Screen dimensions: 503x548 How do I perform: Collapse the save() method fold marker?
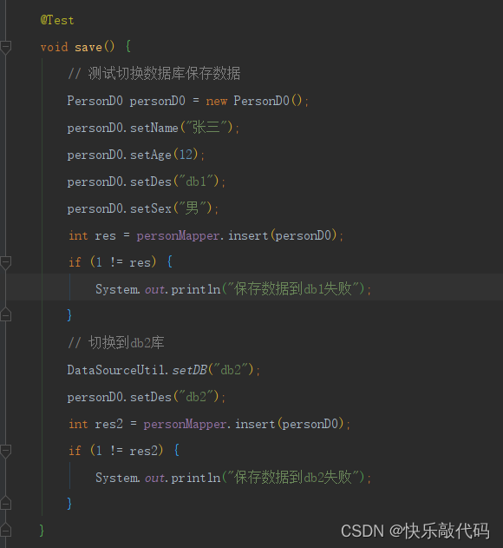coord(5,48)
